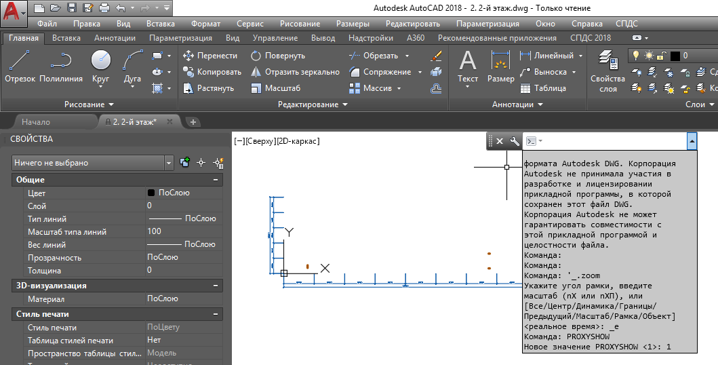
Task: Close the command line window
Action: click(500, 141)
